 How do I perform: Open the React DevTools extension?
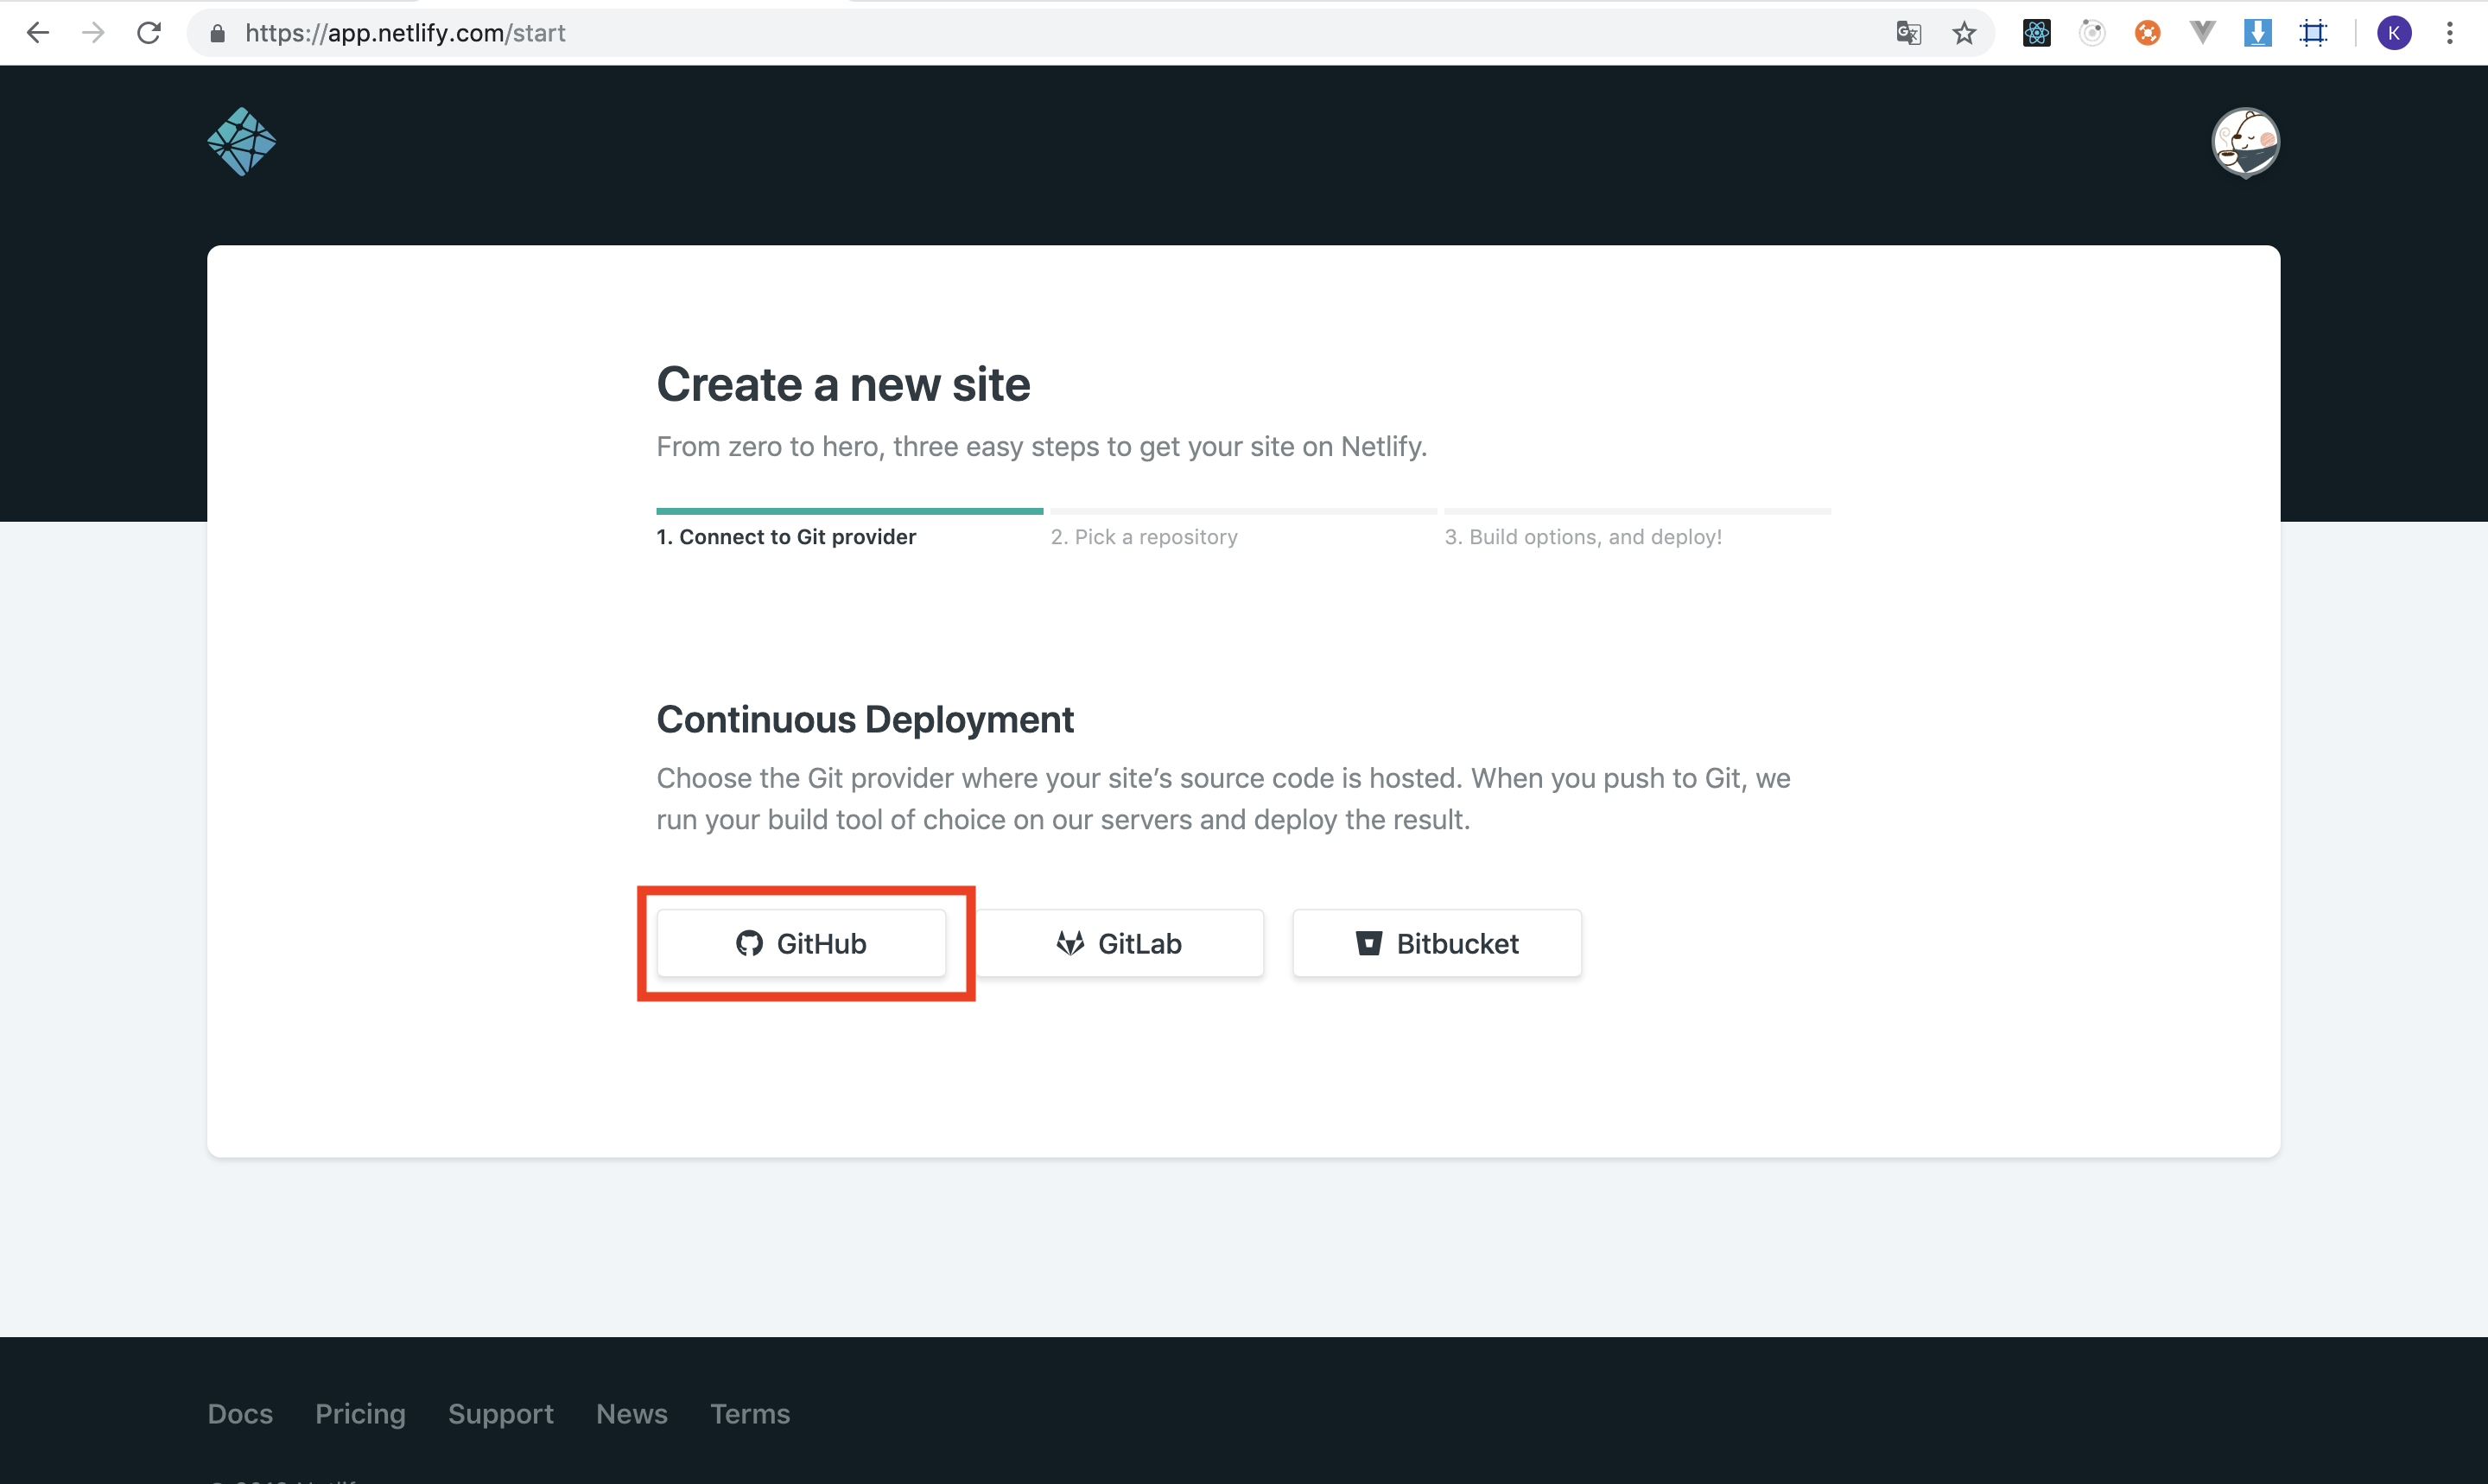[2036, 33]
